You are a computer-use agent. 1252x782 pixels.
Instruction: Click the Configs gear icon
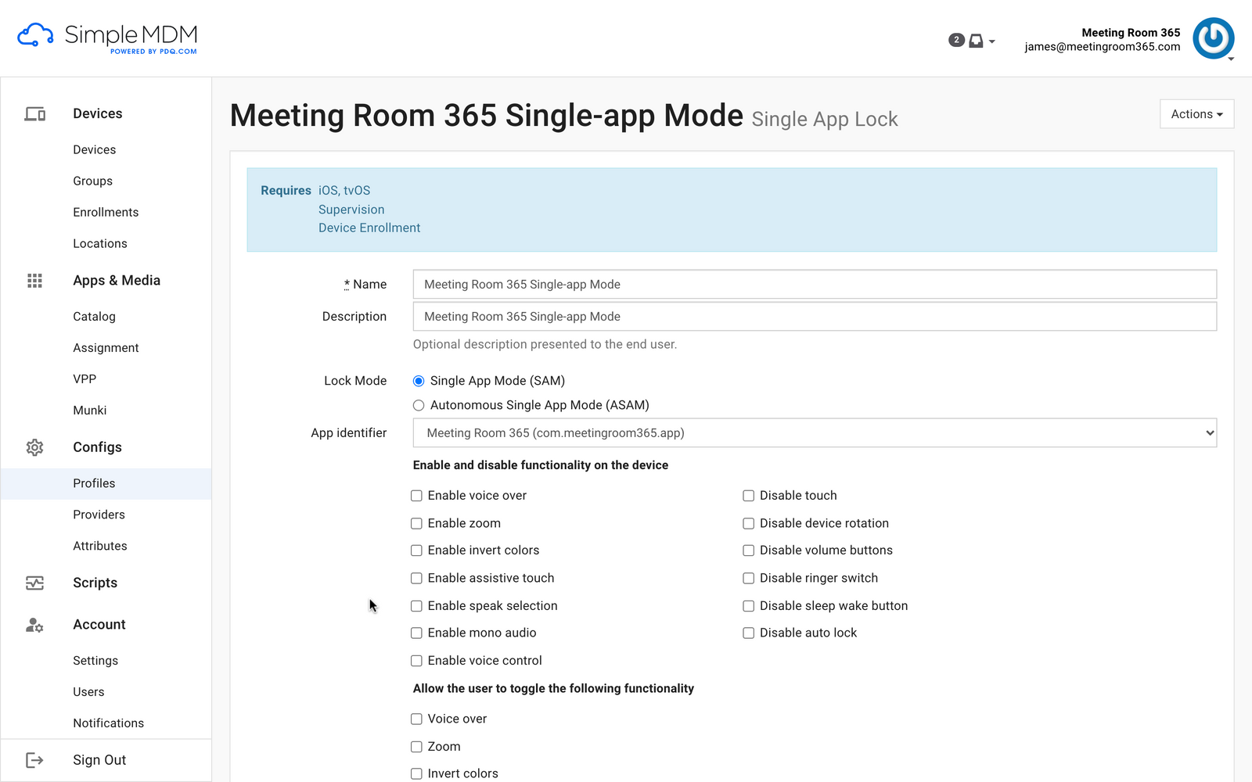point(34,447)
